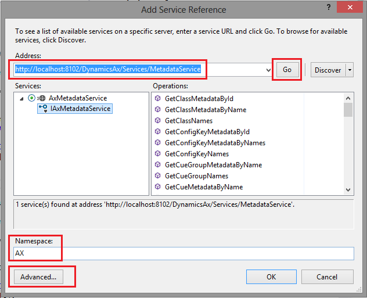367x298 pixels.
Task: Collapse the AxMetadataService tree node
Action: point(21,99)
